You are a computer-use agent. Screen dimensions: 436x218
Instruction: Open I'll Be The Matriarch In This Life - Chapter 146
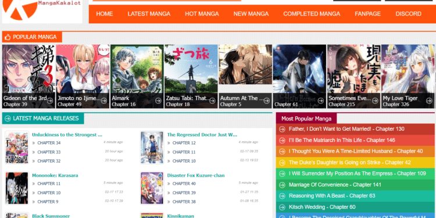[x=342, y=140]
